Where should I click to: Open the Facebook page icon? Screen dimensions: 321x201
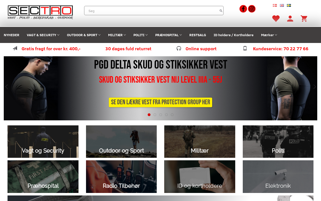coord(243,9)
